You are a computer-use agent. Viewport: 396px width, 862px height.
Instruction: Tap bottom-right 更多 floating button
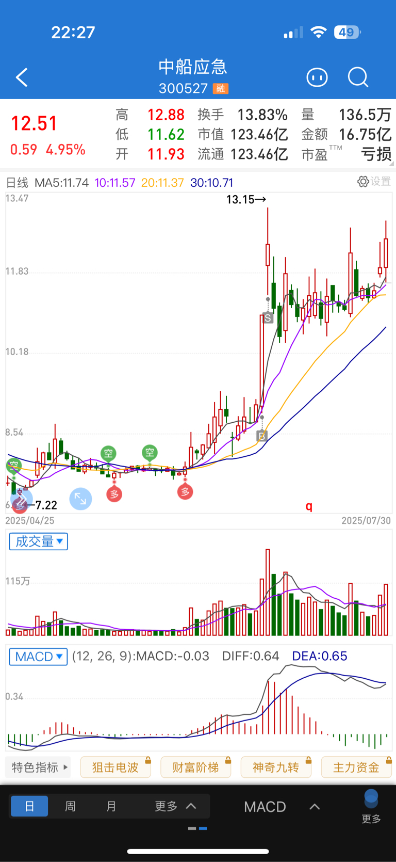pyautogui.click(x=371, y=806)
